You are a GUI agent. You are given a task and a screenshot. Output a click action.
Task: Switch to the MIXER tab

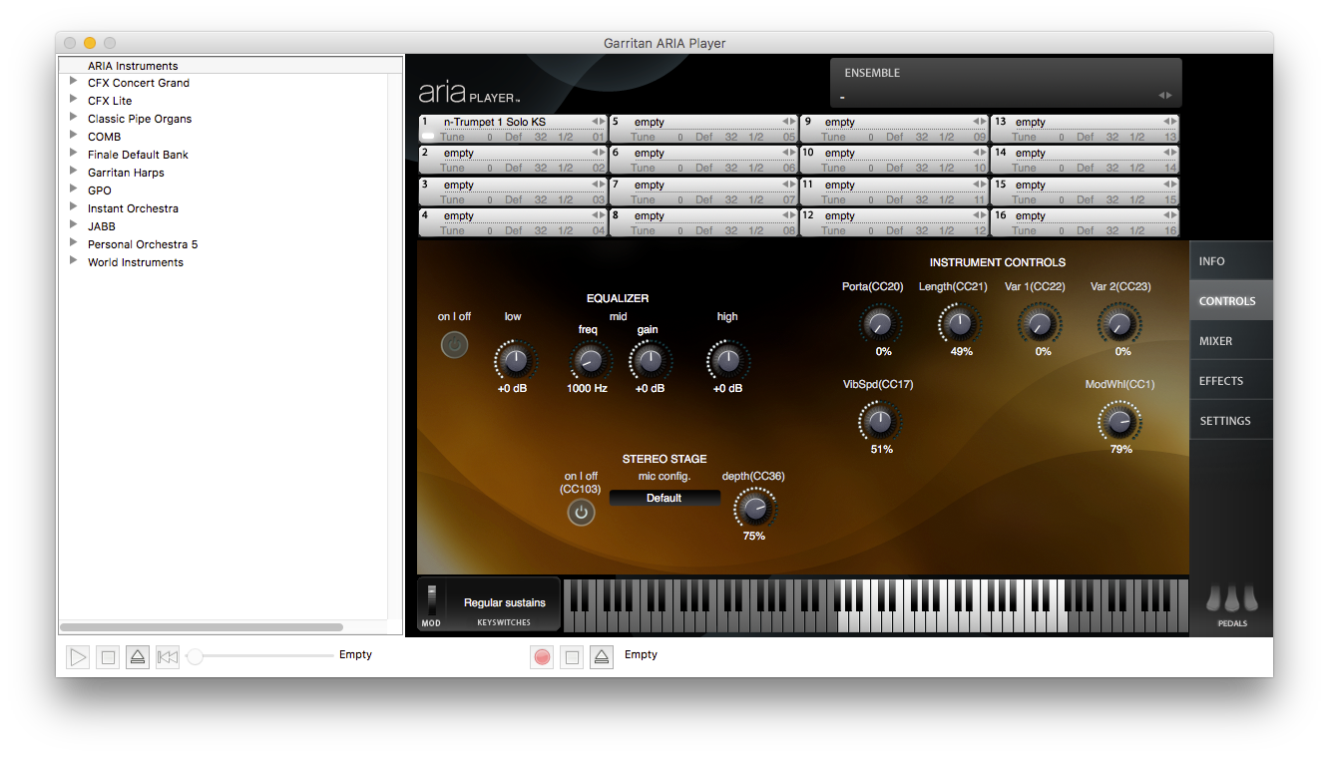point(1231,341)
